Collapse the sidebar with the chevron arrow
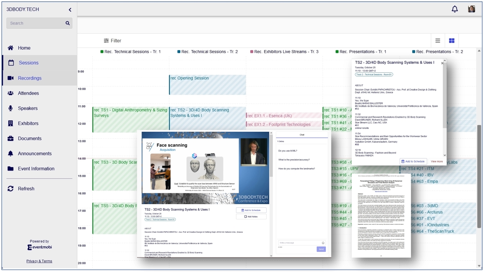This screenshot has width=485, height=272. [x=70, y=10]
